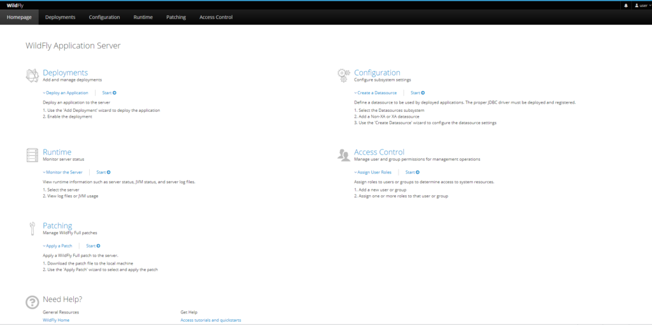Open the Deployments heading link
This screenshot has width=652, height=325.
point(66,73)
